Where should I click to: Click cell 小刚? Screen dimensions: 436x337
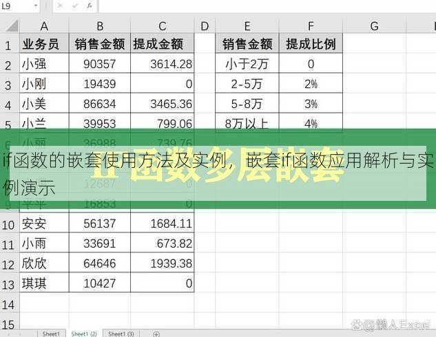[44, 84]
